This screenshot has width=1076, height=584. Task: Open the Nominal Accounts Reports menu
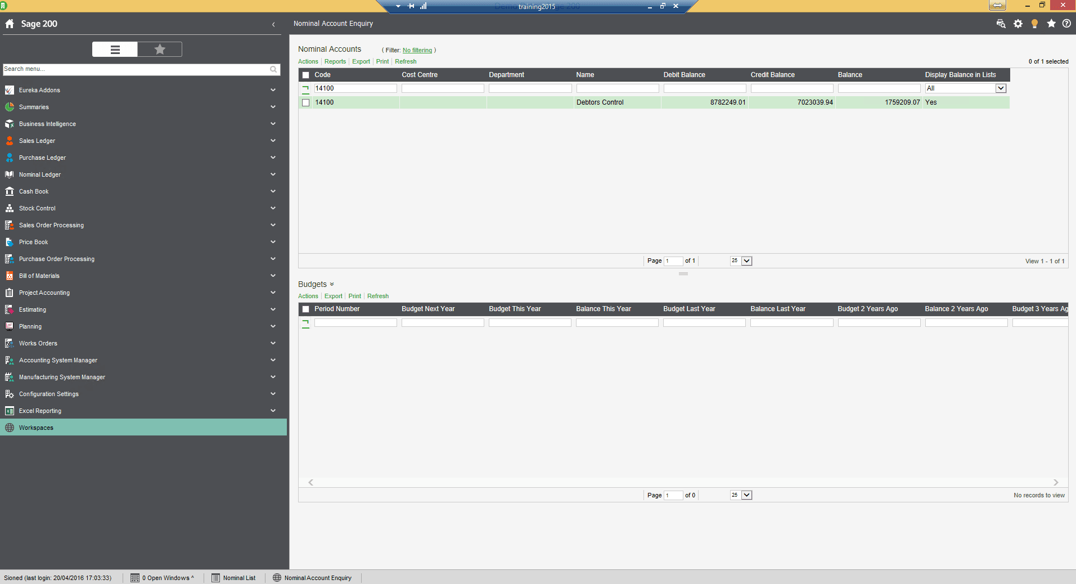coord(335,62)
